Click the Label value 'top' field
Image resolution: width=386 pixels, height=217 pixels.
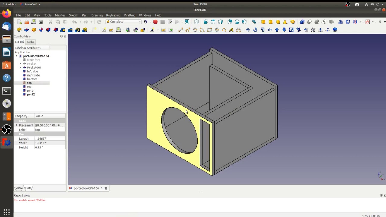coord(50,130)
